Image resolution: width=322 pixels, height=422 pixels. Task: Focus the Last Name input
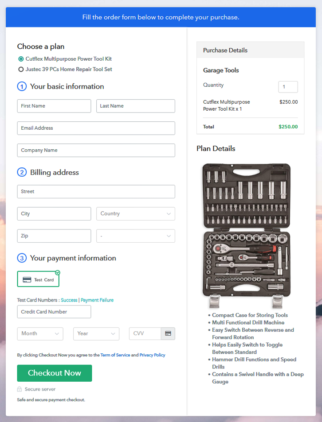136,106
